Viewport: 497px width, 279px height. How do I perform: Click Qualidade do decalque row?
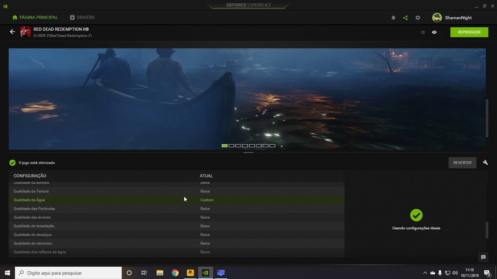click(x=177, y=235)
